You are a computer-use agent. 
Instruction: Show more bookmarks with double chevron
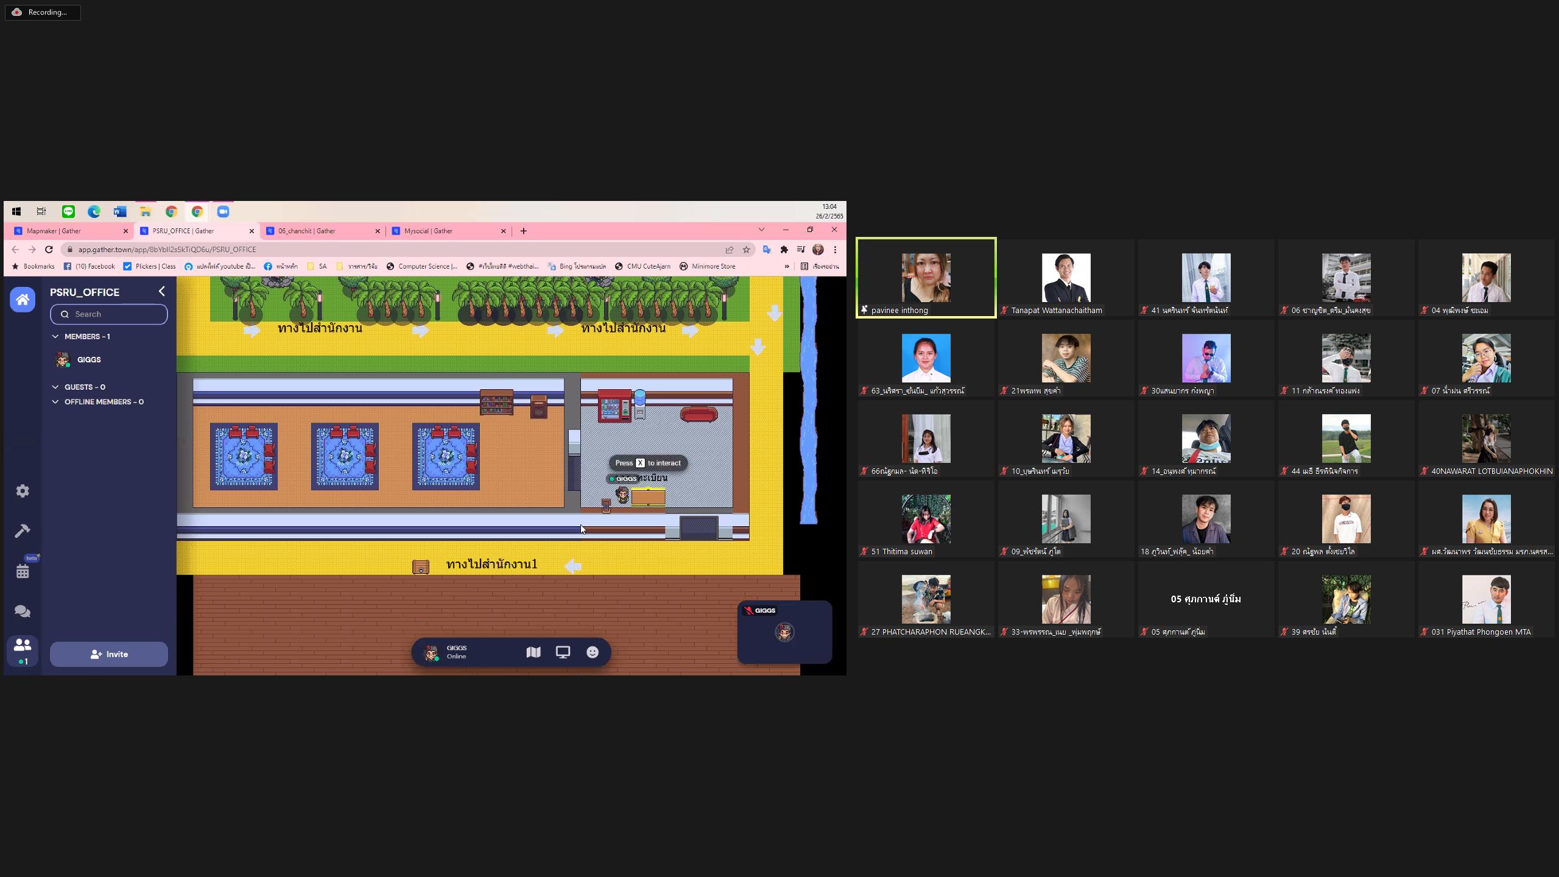tap(787, 266)
